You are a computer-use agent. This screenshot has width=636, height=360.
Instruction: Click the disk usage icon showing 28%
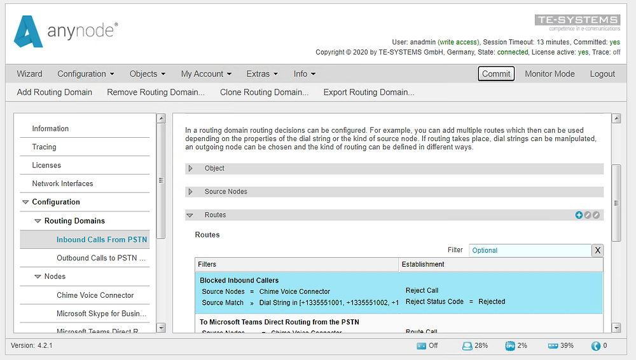(x=467, y=346)
